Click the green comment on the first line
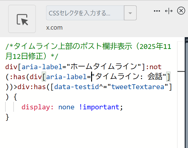Viewport: 188px width, 148px height. 88,47
